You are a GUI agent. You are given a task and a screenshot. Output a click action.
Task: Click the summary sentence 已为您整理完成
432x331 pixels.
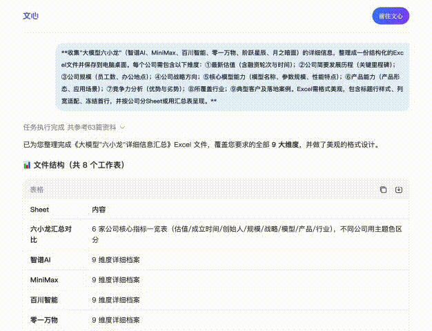point(202,145)
